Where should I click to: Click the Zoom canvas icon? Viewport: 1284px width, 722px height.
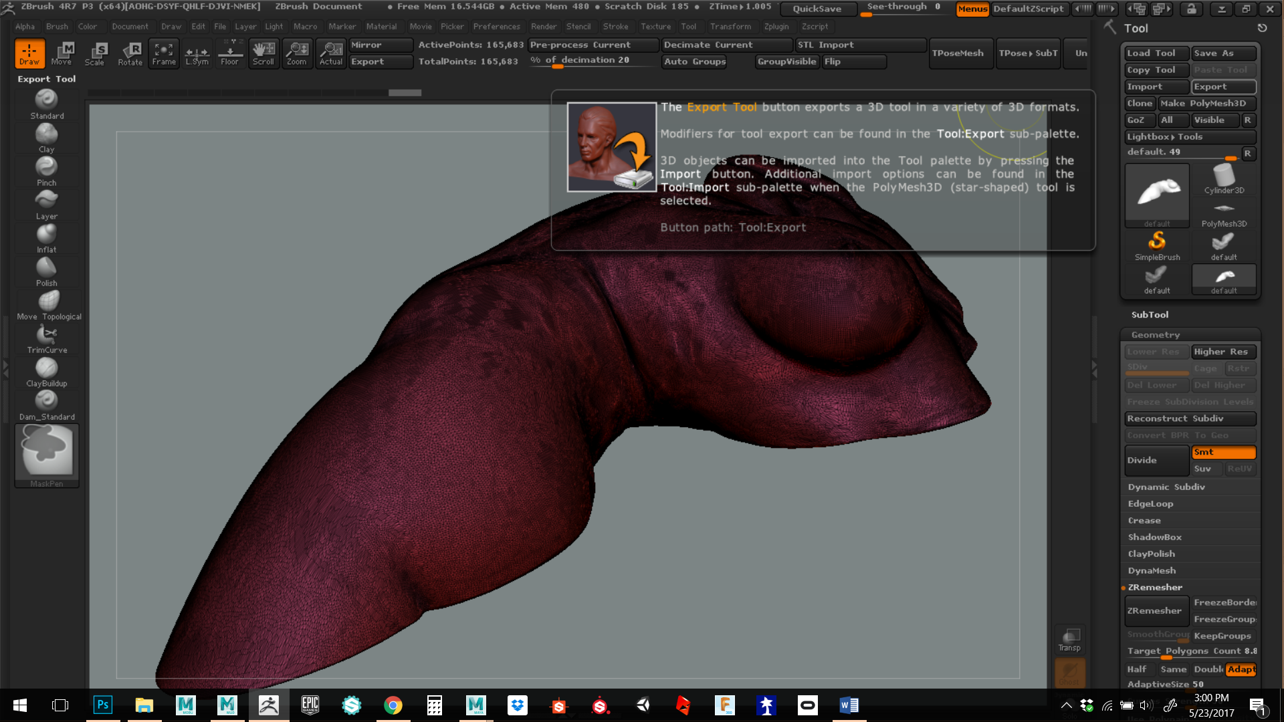[297, 53]
